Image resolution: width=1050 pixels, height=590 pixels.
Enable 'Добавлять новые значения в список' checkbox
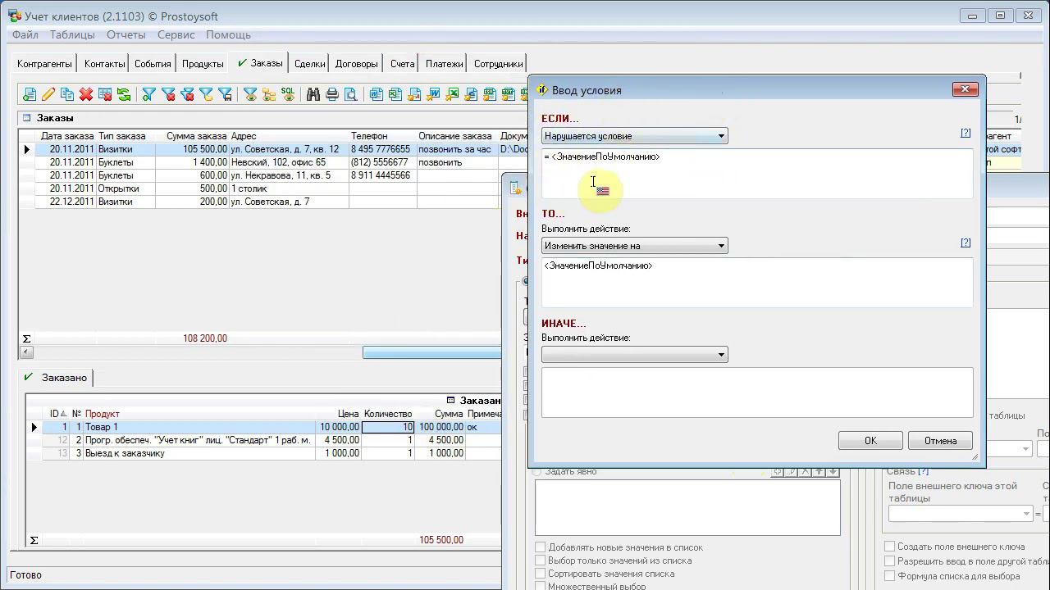[x=540, y=547]
